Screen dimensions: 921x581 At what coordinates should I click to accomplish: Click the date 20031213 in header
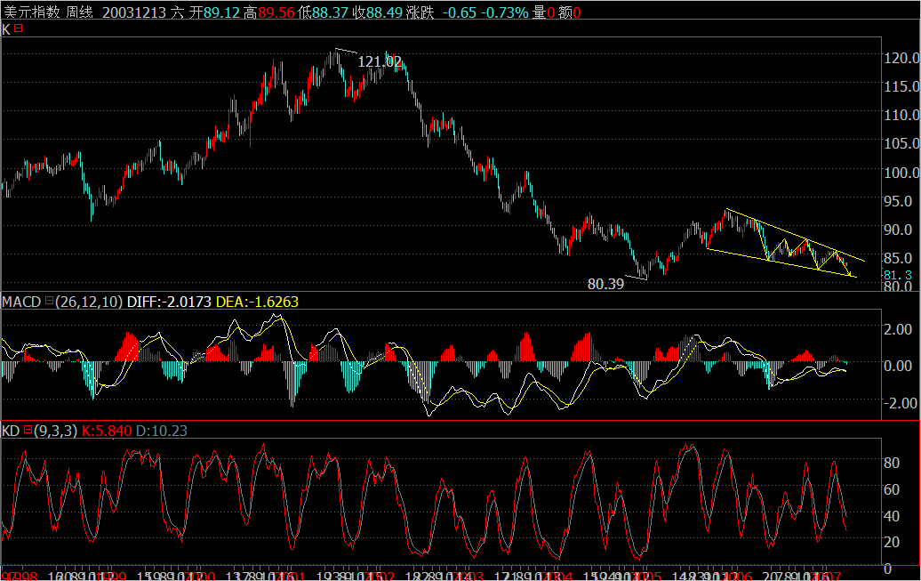[x=134, y=12]
